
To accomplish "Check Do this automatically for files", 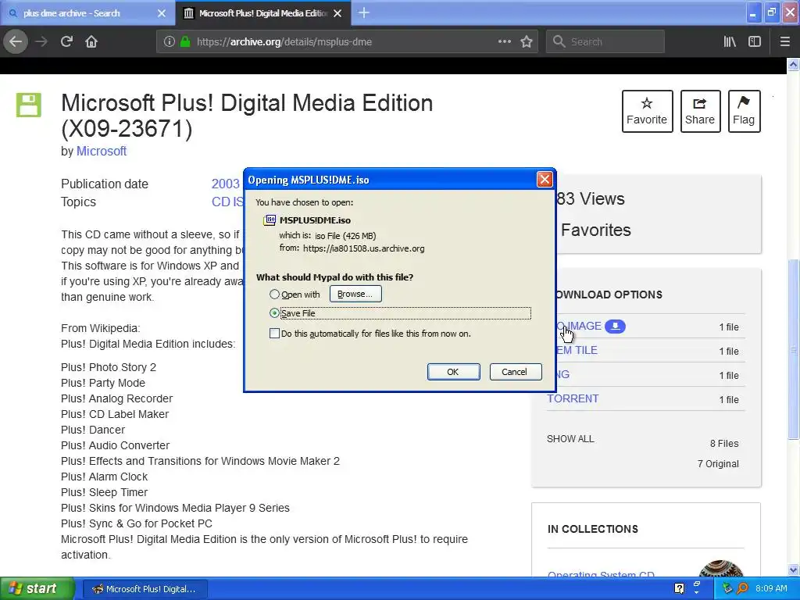I will [274, 333].
